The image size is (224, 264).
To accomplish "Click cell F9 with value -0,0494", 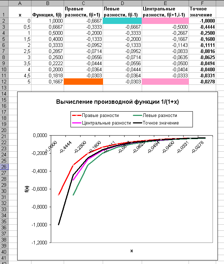I will (x=202, y=63).
